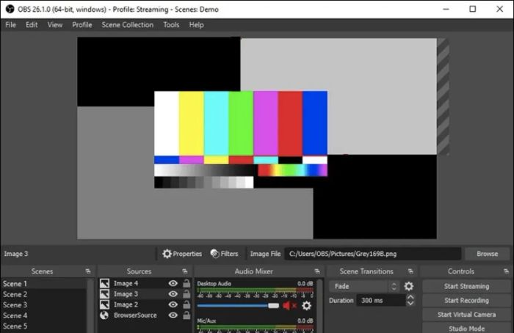Pop out the Audio Mixer dock
Image resolution: width=514 pixels, height=333 pixels.
[x=317, y=271]
